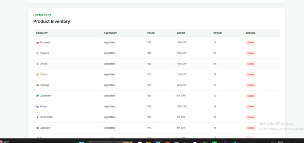Screen dimensions: 304x143
Task: Click the Product Inventory heading
Action: pos(52,21)
